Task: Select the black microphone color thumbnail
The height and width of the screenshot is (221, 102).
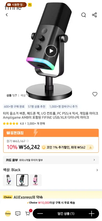Action: (22, 180)
